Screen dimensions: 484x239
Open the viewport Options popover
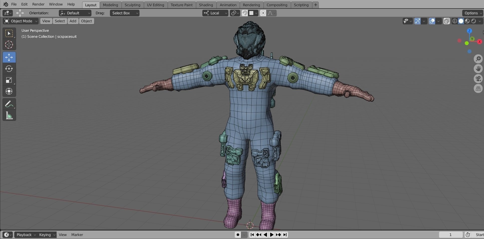(472, 13)
